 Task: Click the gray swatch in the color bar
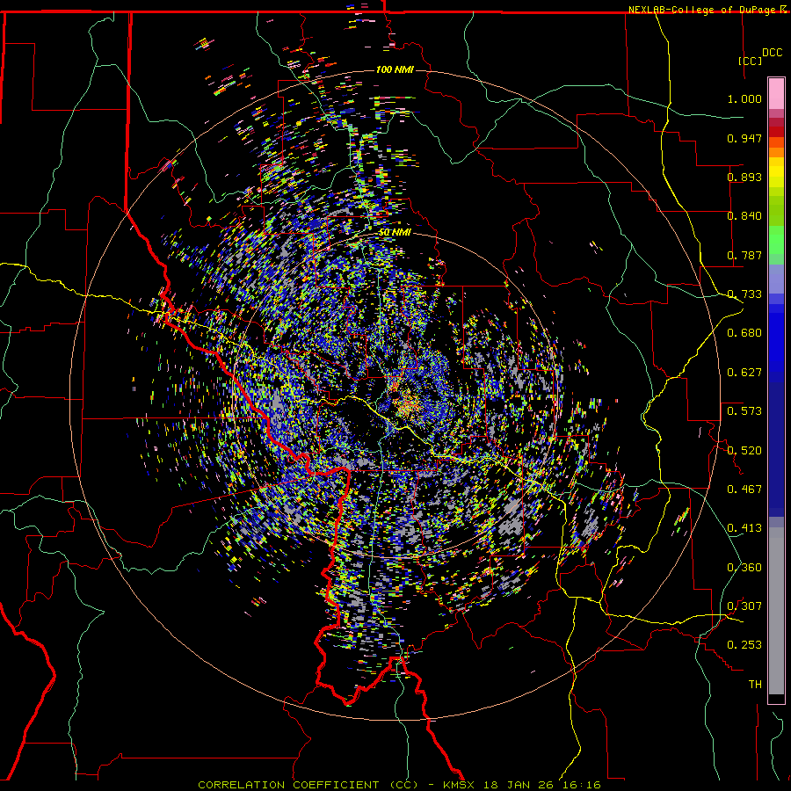776,611
